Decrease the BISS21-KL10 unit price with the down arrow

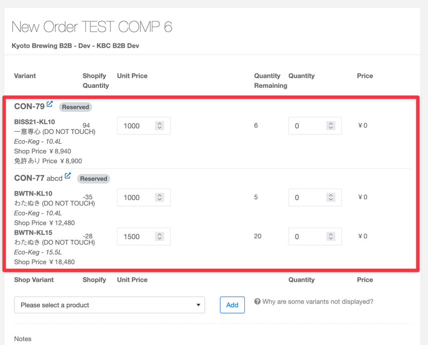pyautogui.click(x=160, y=128)
